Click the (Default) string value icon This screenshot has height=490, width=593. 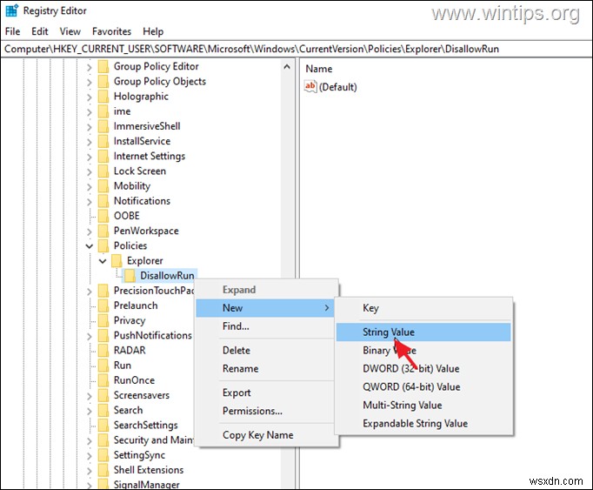point(310,87)
